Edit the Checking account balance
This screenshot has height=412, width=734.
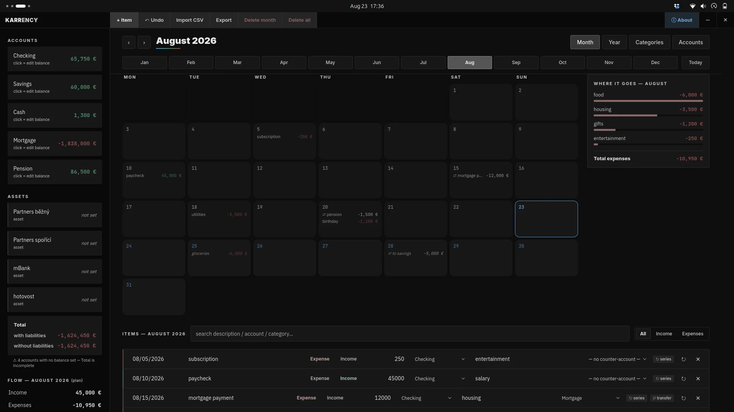(x=55, y=59)
